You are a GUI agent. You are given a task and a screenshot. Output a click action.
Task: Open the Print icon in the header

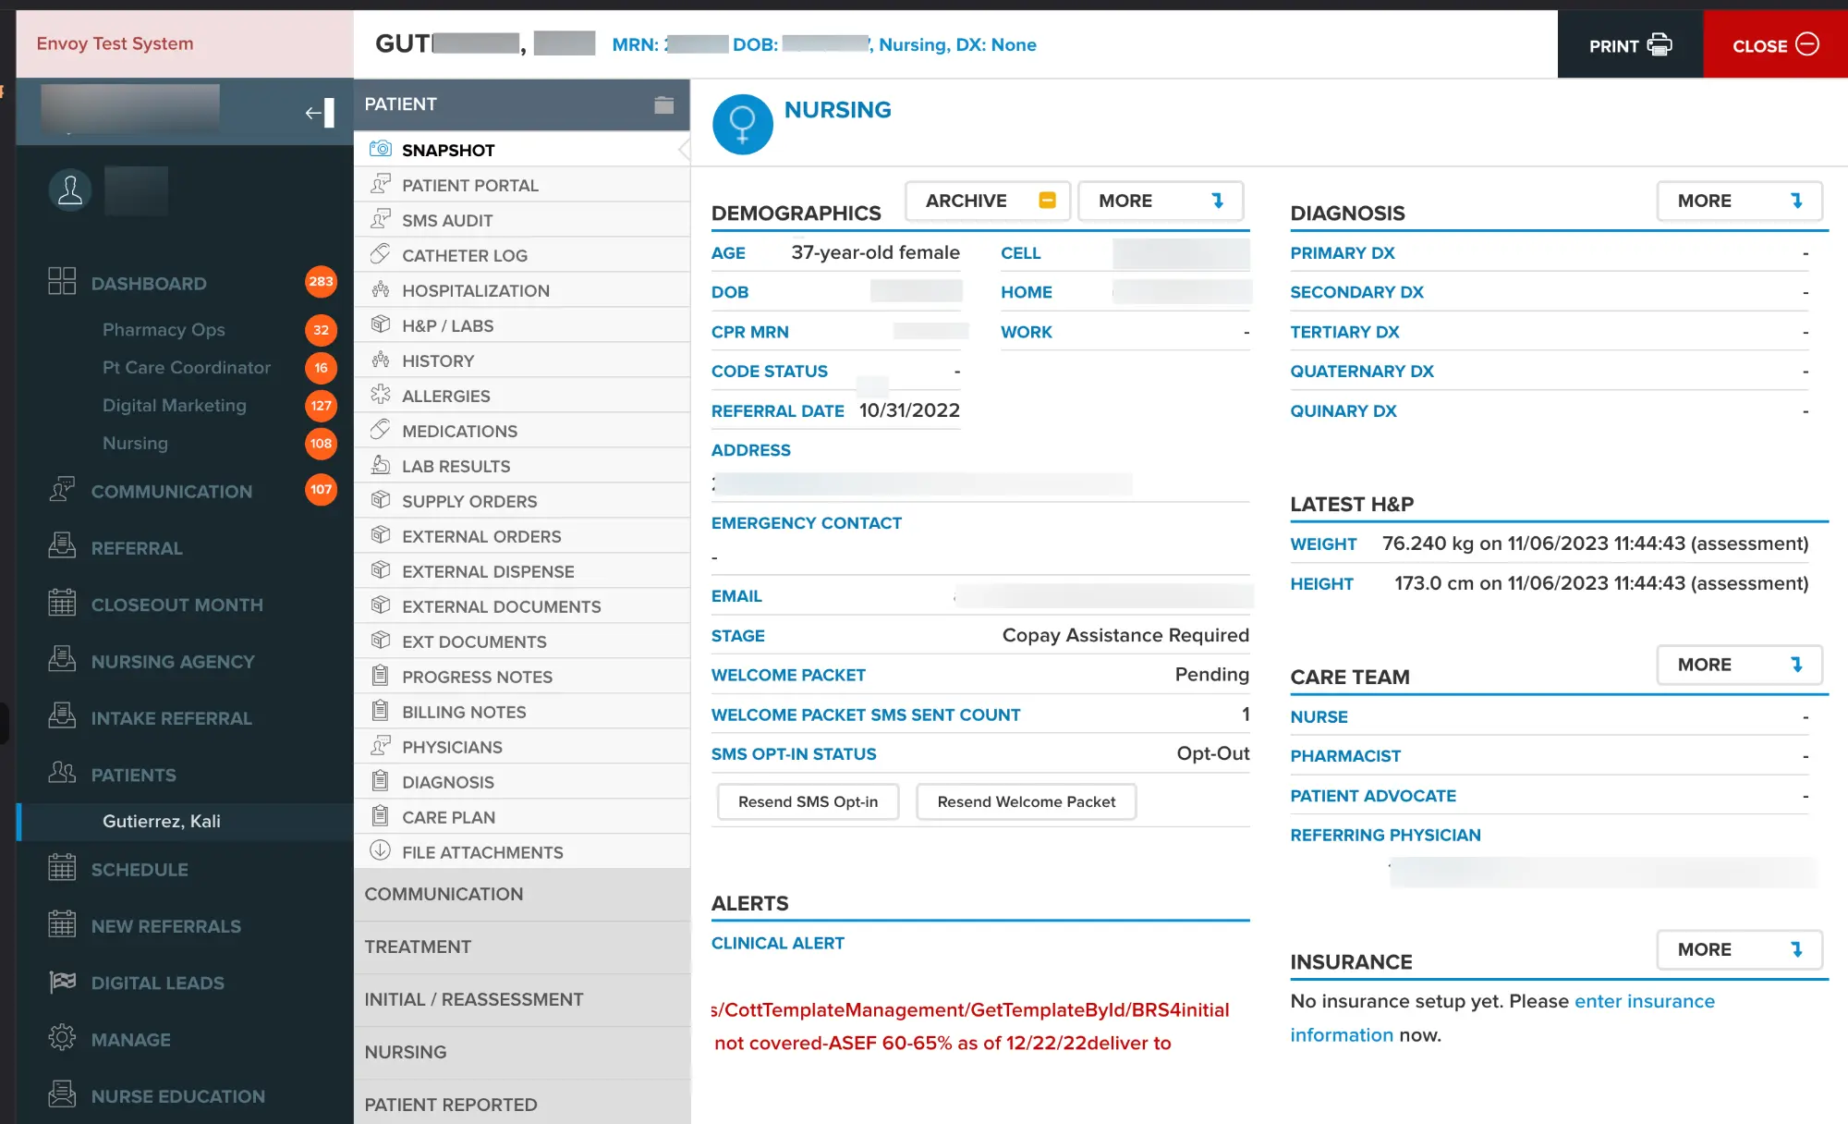(1660, 43)
